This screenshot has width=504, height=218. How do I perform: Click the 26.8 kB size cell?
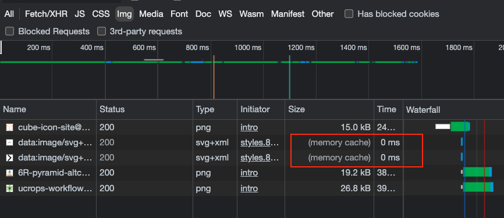356,188
